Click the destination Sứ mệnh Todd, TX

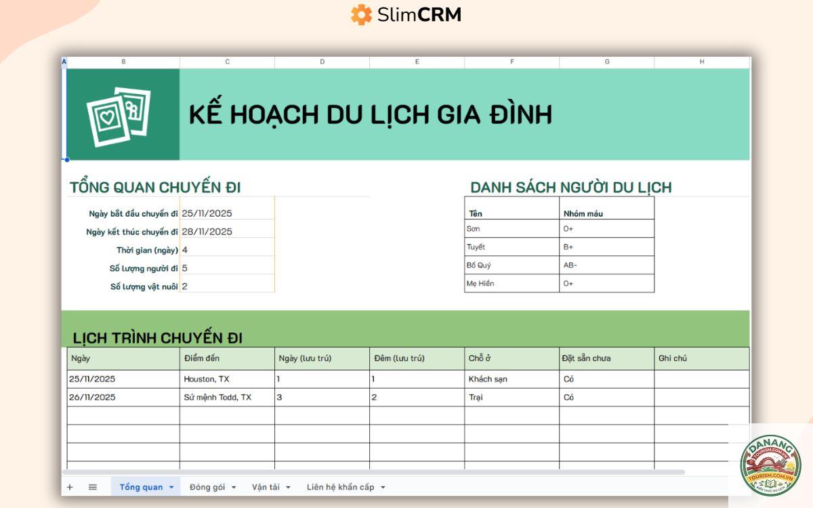pyautogui.click(x=217, y=397)
